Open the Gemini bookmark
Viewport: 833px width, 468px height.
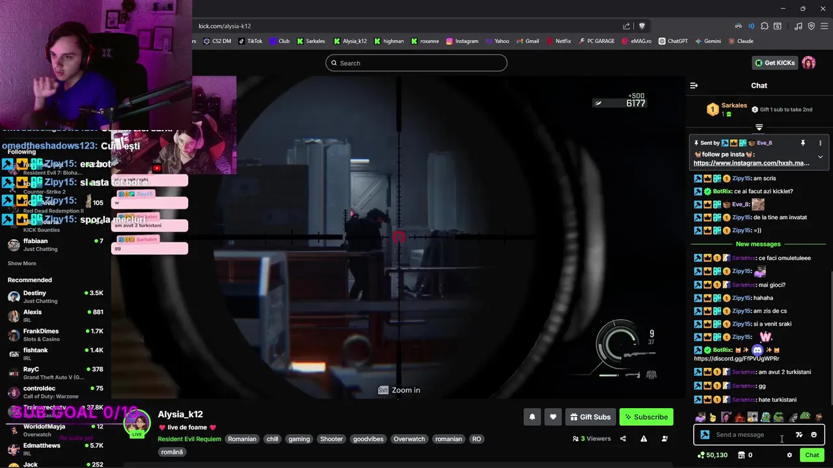tap(708, 41)
